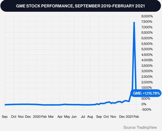The width and height of the screenshot is (162, 131).
Task: Click the Feb label right after 2020
Action: 44,117
